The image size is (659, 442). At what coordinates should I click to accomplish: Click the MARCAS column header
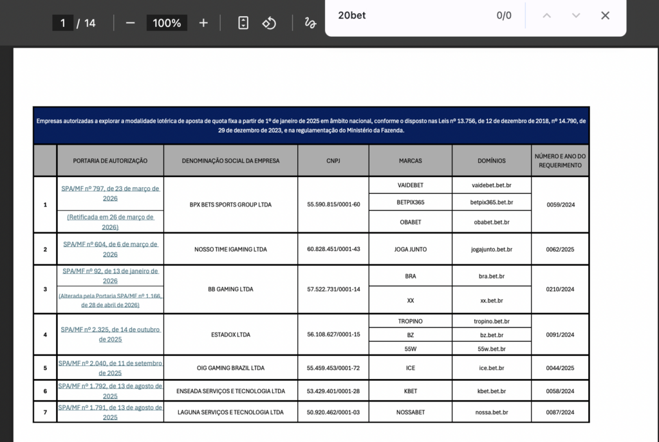[410, 160]
